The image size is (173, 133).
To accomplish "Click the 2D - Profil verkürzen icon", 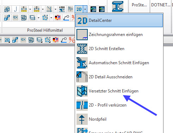I will (82, 105).
